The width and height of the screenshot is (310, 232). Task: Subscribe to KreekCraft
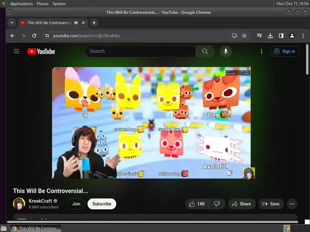pyautogui.click(x=102, y=204)
